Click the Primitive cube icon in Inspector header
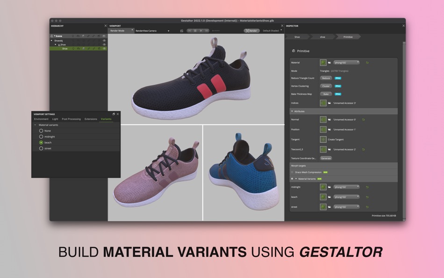This screenshot has height=278, width=444. pyautogui.click(x=294, y=51)
